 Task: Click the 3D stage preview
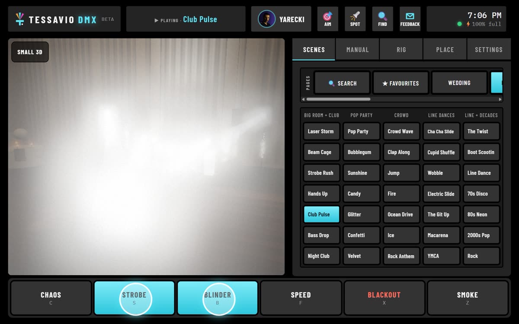pyautogui.click(x=146, y=157)
